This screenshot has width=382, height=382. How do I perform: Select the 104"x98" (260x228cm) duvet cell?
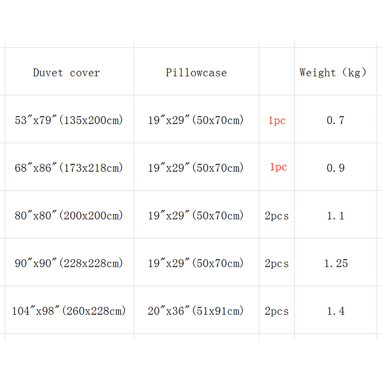coord(69,311)
